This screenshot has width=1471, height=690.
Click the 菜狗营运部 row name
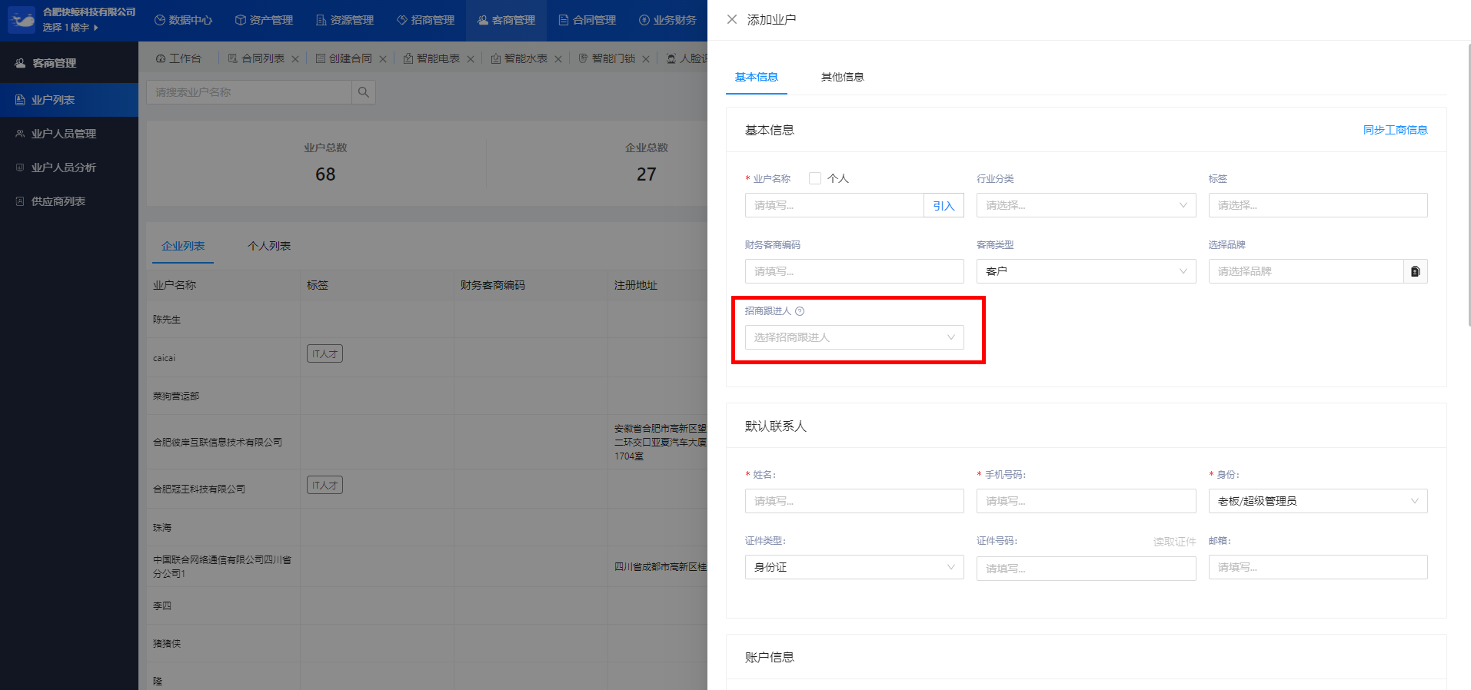click(176, 396)
